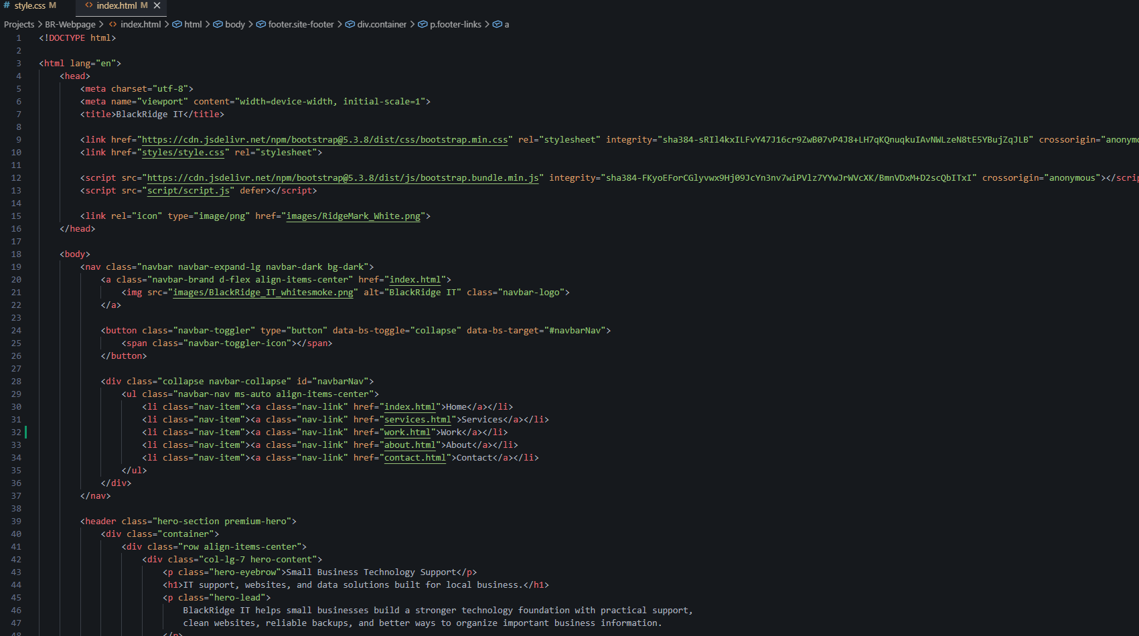The width and height of the screenshot is (1139, 636).
Task: Click the symbol icon beside div.container breadcrumb
Action: coord(350,25)
